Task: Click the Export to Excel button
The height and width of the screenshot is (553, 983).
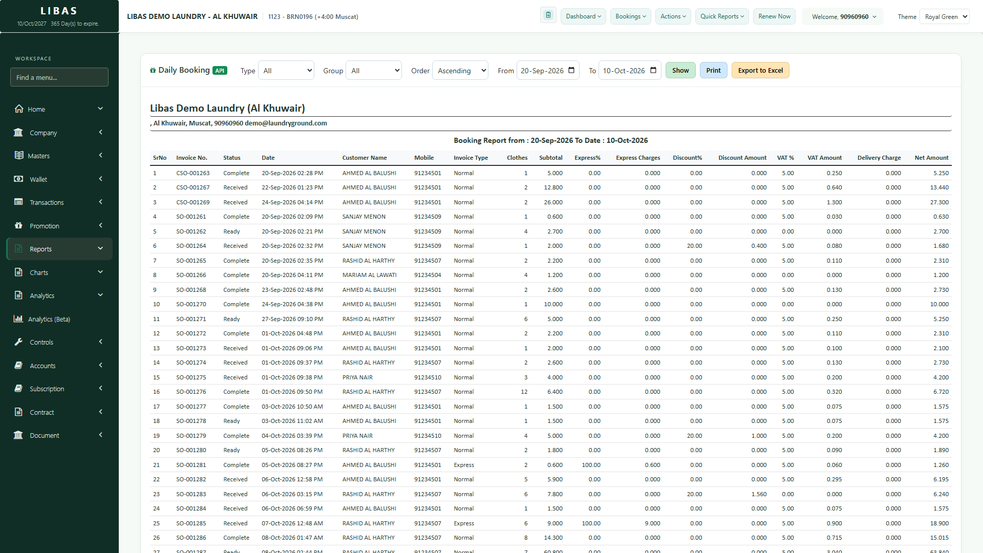Action: coord(760,71)
